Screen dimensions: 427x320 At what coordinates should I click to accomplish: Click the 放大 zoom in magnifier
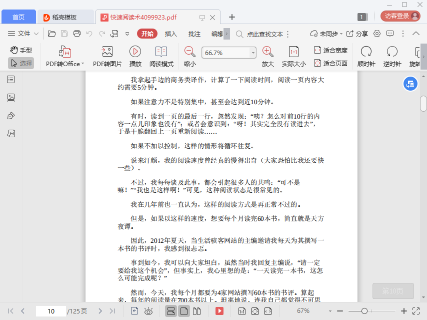pos(267,52)
